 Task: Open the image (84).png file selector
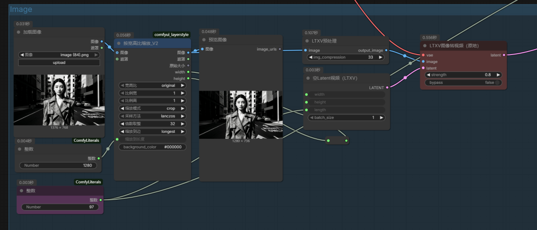[59, 55]
